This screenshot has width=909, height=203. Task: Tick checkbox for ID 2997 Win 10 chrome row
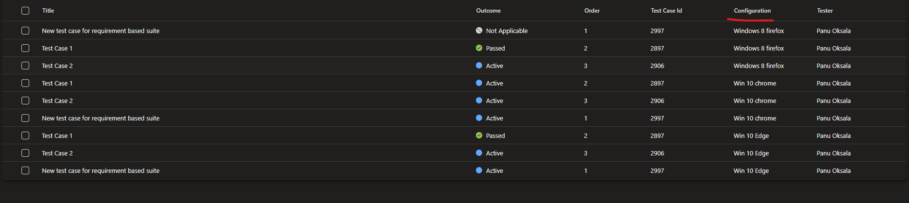[25, 118]
